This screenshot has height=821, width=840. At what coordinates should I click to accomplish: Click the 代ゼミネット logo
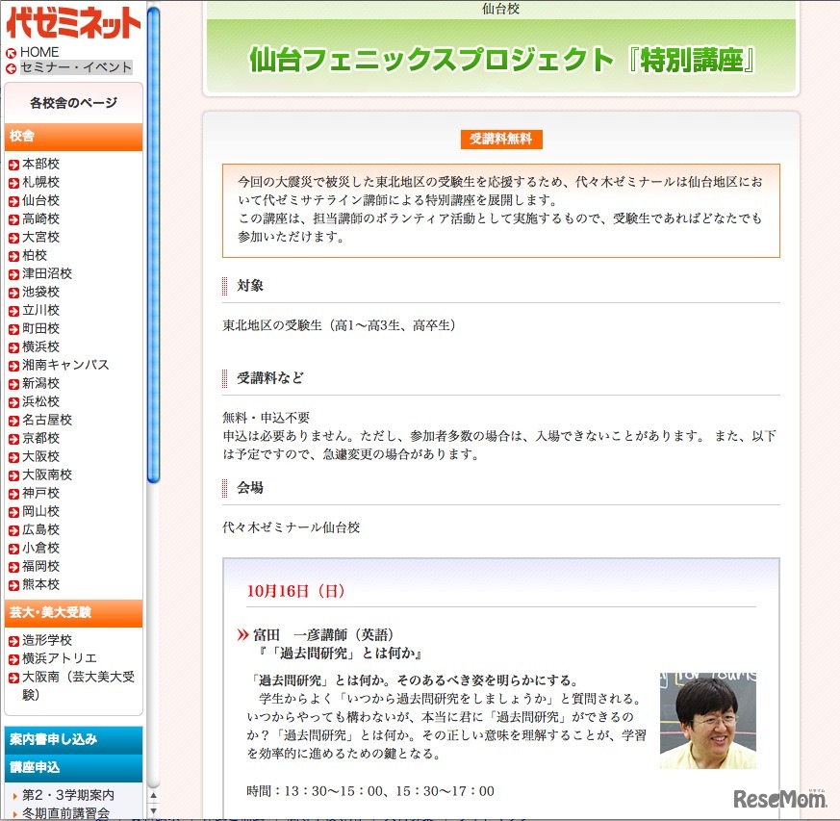click(73, 22)
